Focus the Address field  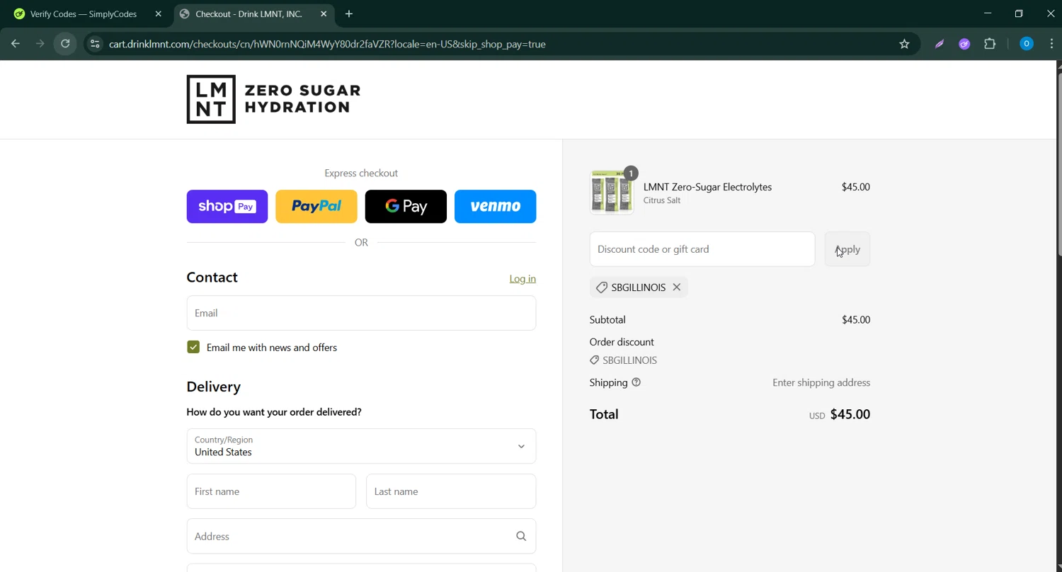tap(361, 537)
